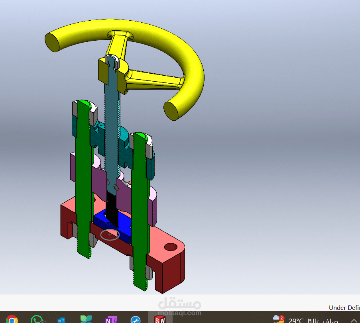Viewport: 360px width, 323px height.
Task: Open Outlook from the taskbar
Action: (61, 320)
